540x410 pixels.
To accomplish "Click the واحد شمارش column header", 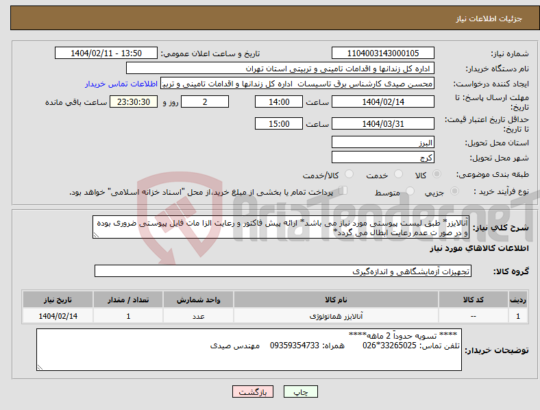I will click(198, 300).
